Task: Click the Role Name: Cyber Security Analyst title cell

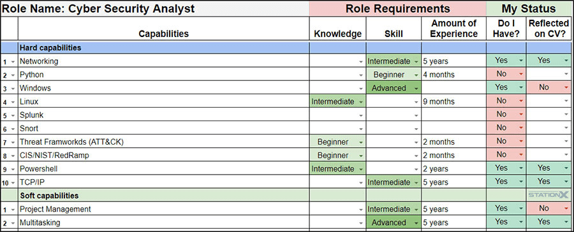Action: pos(155,8)
